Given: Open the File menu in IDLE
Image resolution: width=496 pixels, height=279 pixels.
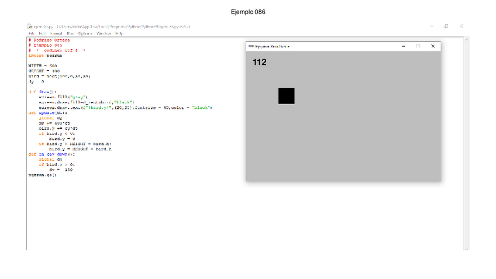Looking at the screenshot, I should [32, 33].
